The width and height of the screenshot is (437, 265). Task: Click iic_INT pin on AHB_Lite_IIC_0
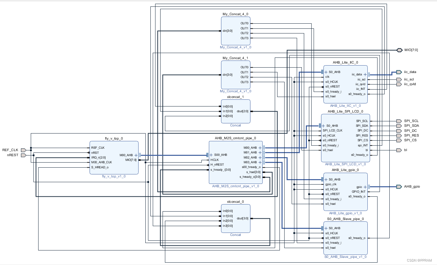point(360,89)
